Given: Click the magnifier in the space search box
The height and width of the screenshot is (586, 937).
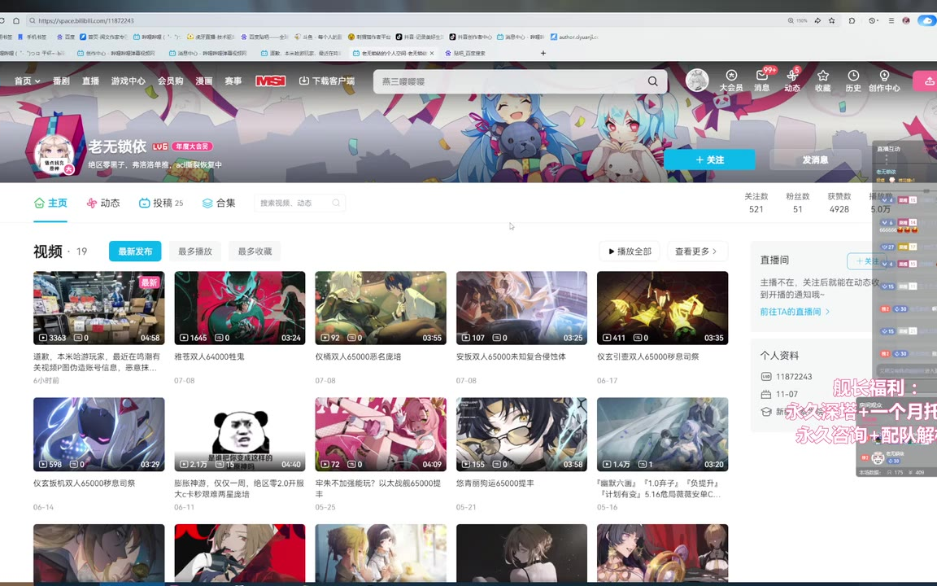Looking at the screenshot, I should pyautogui.click(x=336, y=203).
